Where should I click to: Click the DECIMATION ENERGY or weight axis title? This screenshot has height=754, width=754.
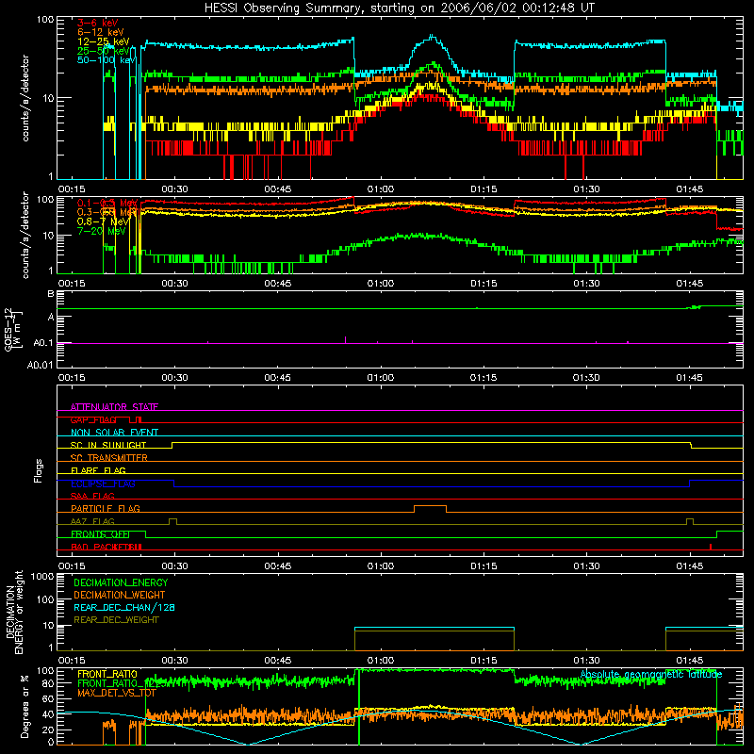point(14,612)
